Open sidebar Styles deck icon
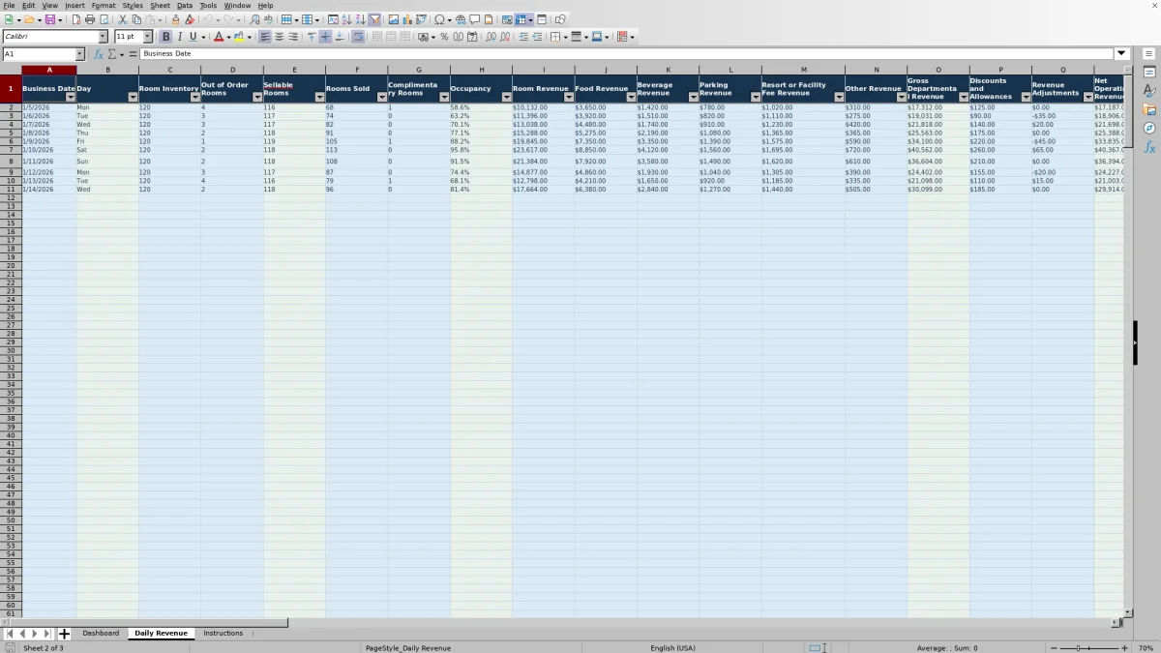The image size is (1161, 653). point(1149,91)
